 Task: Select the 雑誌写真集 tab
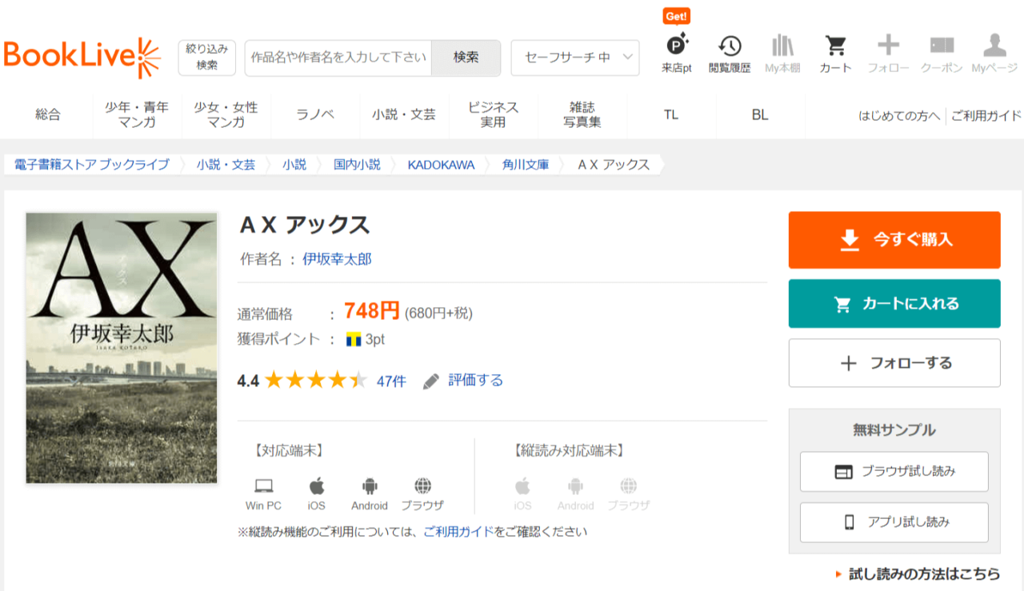pos(582,114)
